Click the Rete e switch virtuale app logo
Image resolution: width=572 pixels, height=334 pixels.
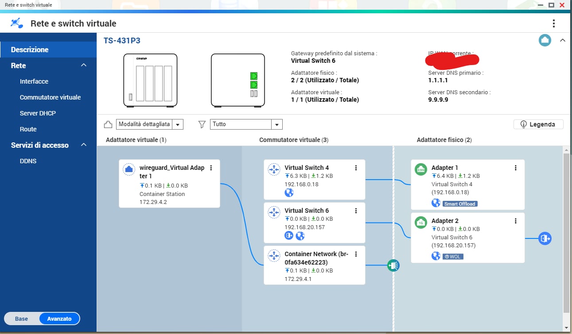[x=16, y=23]
